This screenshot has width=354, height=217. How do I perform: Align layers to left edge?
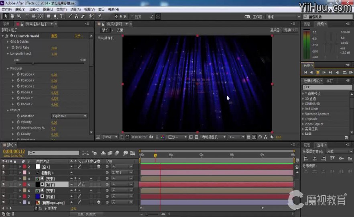click(306, 158)
